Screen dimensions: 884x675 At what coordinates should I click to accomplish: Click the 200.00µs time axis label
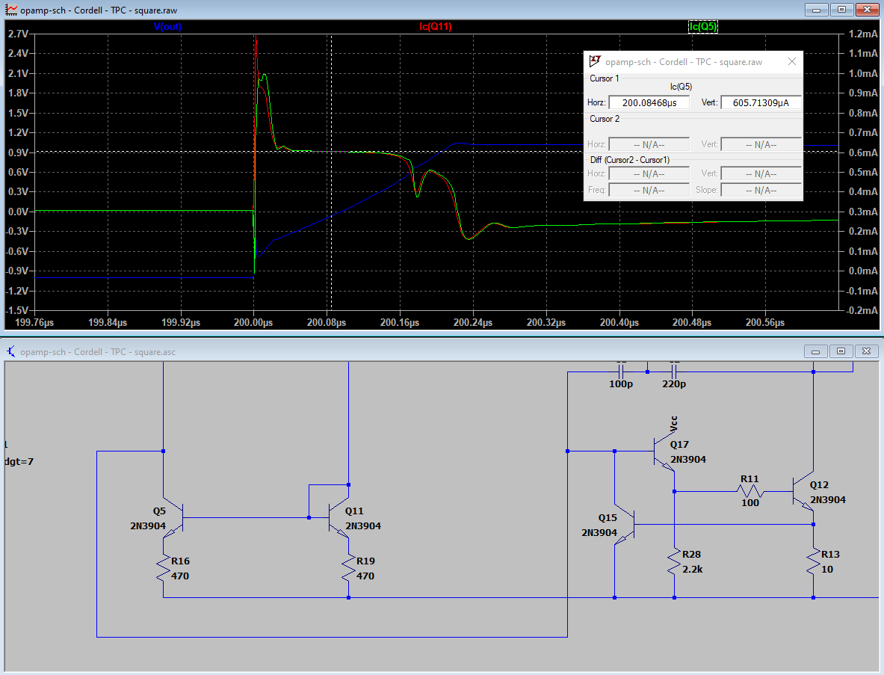tap(253, 323)
